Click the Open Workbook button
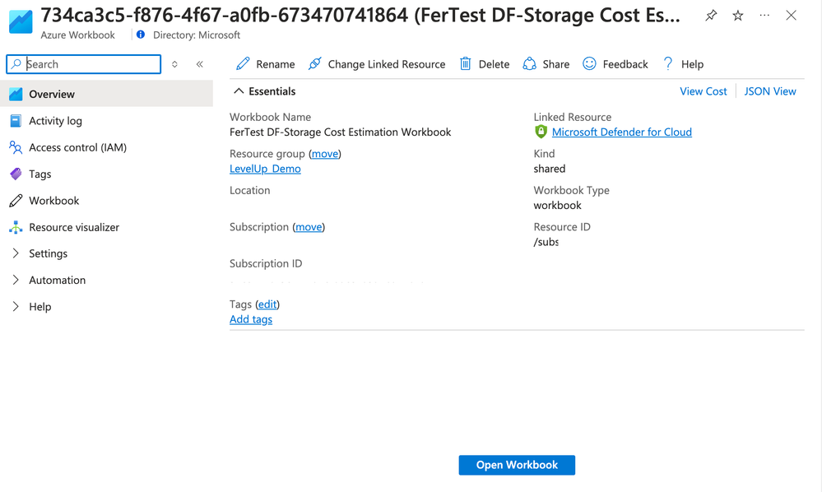This screenshot has height=492, width=822. (x=517, y=466)
